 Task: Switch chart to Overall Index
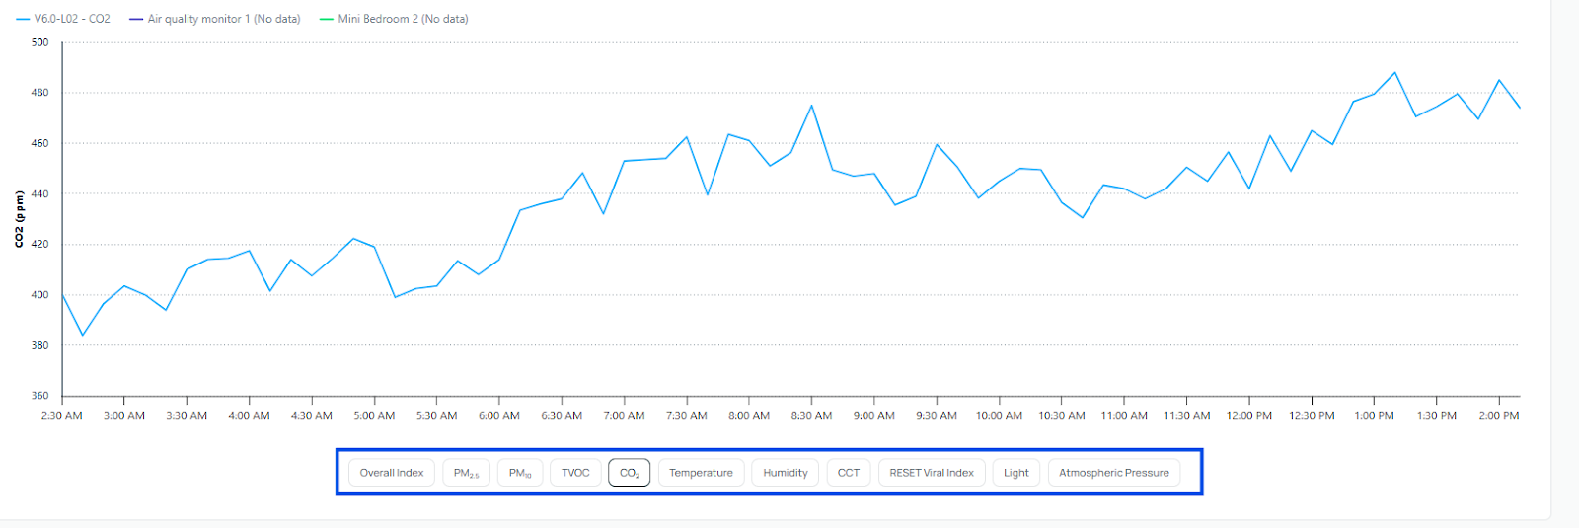click(391, 473)
